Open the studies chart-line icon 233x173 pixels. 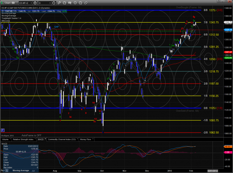pos(65,3)
